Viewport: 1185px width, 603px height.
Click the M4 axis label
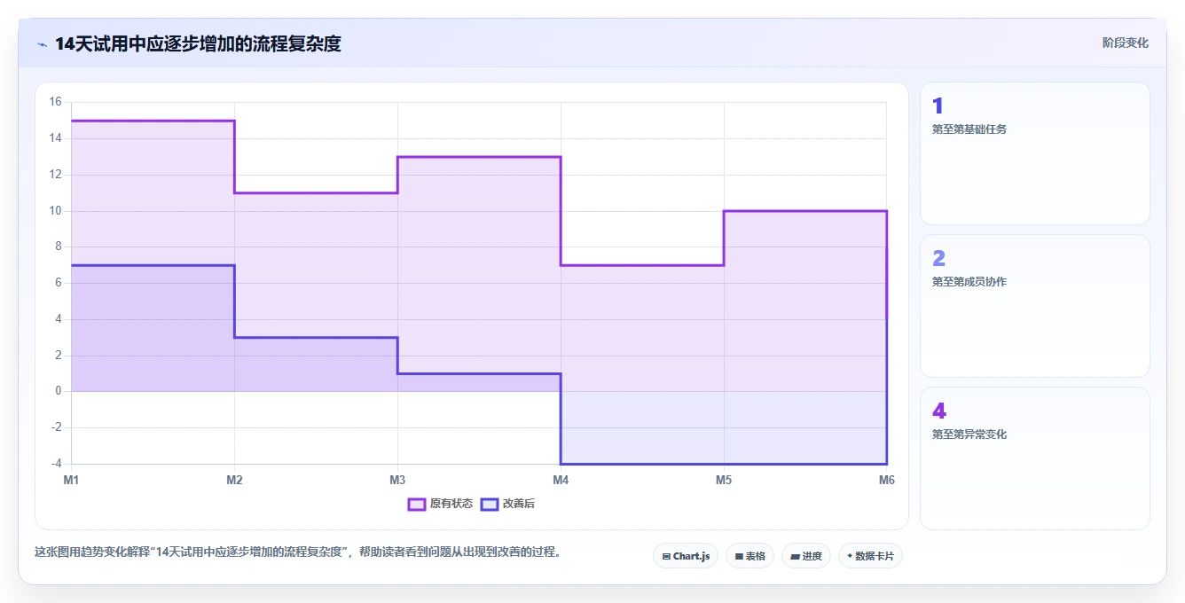[561, 480]
